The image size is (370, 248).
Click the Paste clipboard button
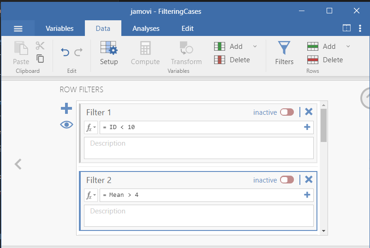click(x=21, y=53)
